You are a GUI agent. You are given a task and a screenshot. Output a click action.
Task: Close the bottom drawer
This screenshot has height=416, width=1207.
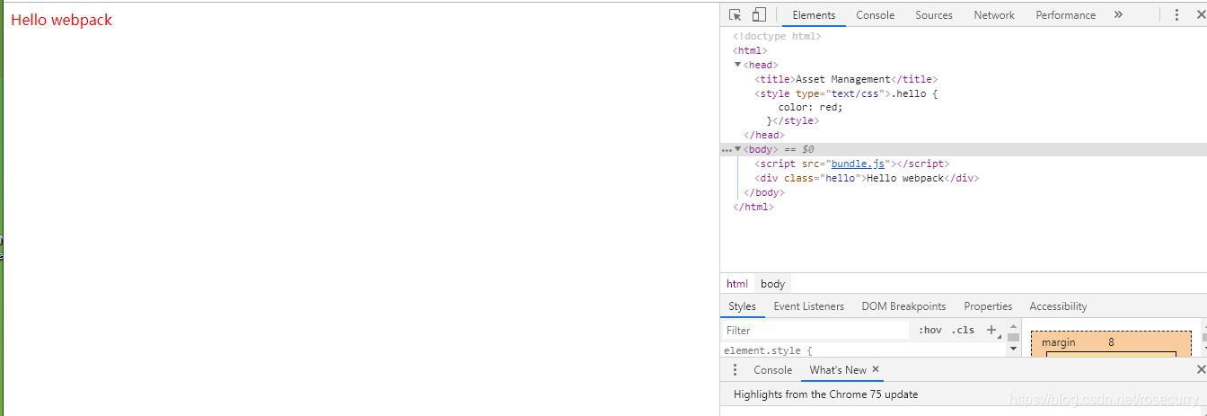click(1201, 369)
